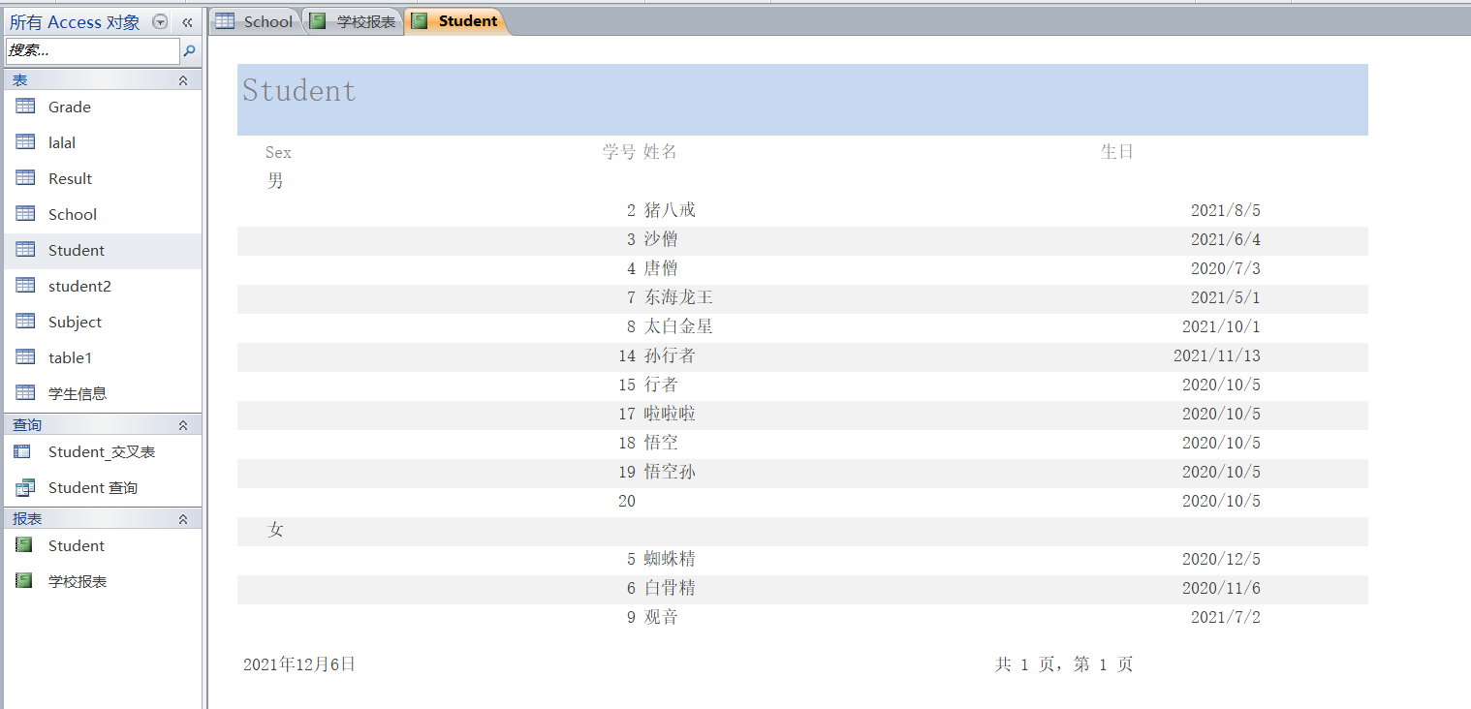Open the navigation pane category dropdown
1471x709 pixels.
(x=161, y=22)
